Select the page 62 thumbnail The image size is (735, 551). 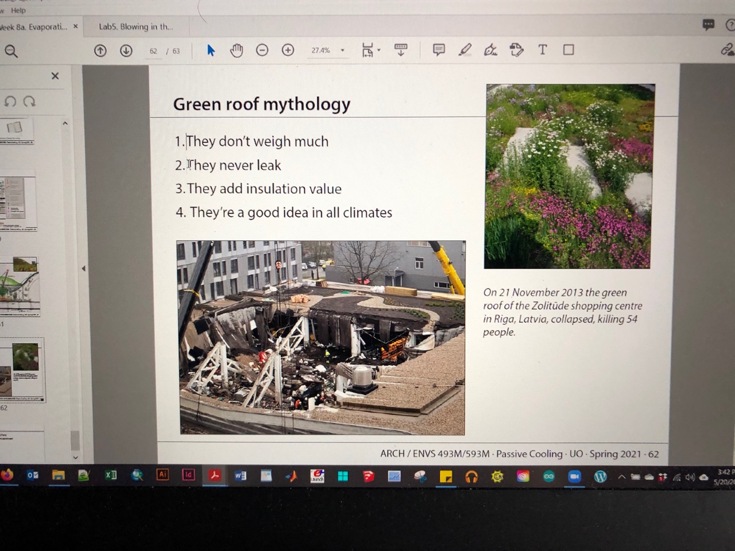coord(23,370)
